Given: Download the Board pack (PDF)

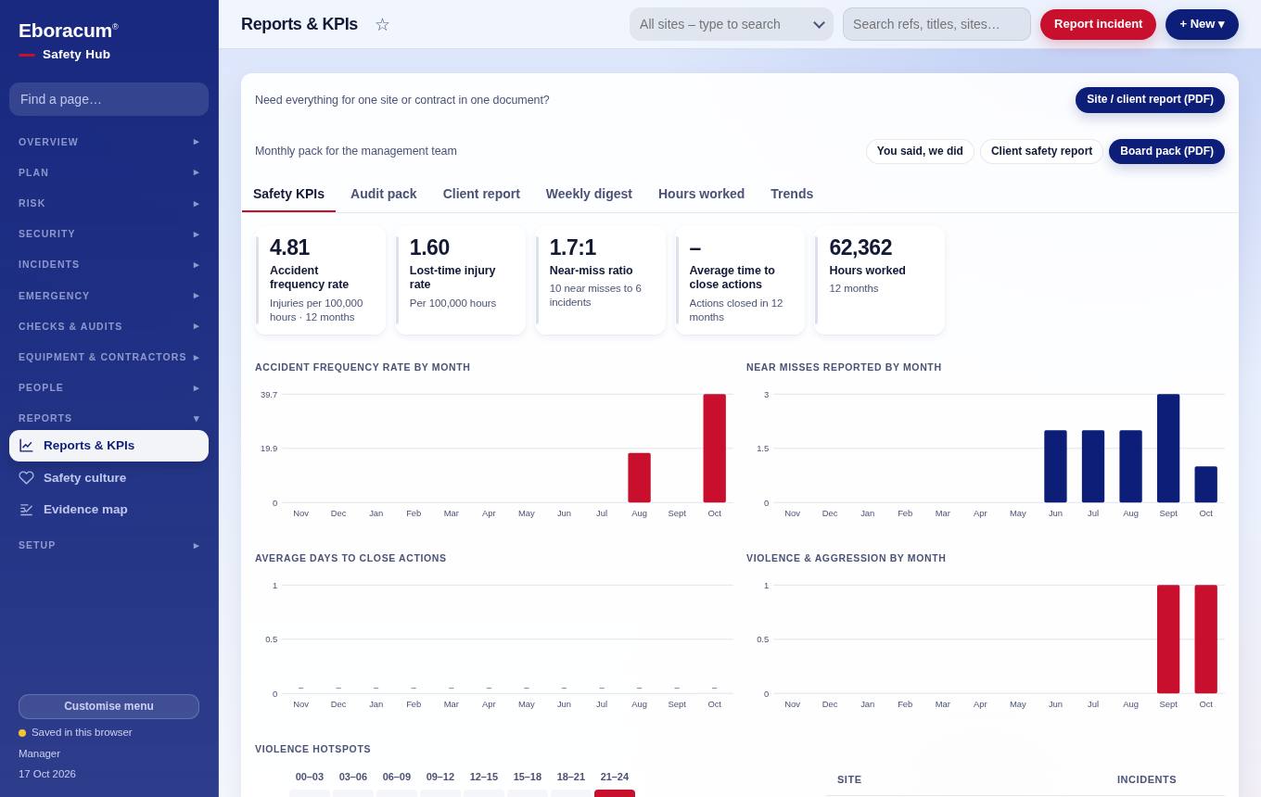Looking at the screenshot, I should (1166, 151).
